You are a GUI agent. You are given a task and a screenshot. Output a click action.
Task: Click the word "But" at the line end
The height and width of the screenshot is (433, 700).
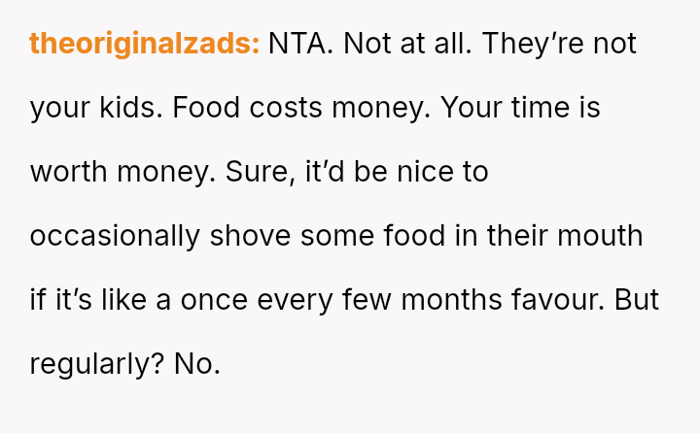(637, 300)
